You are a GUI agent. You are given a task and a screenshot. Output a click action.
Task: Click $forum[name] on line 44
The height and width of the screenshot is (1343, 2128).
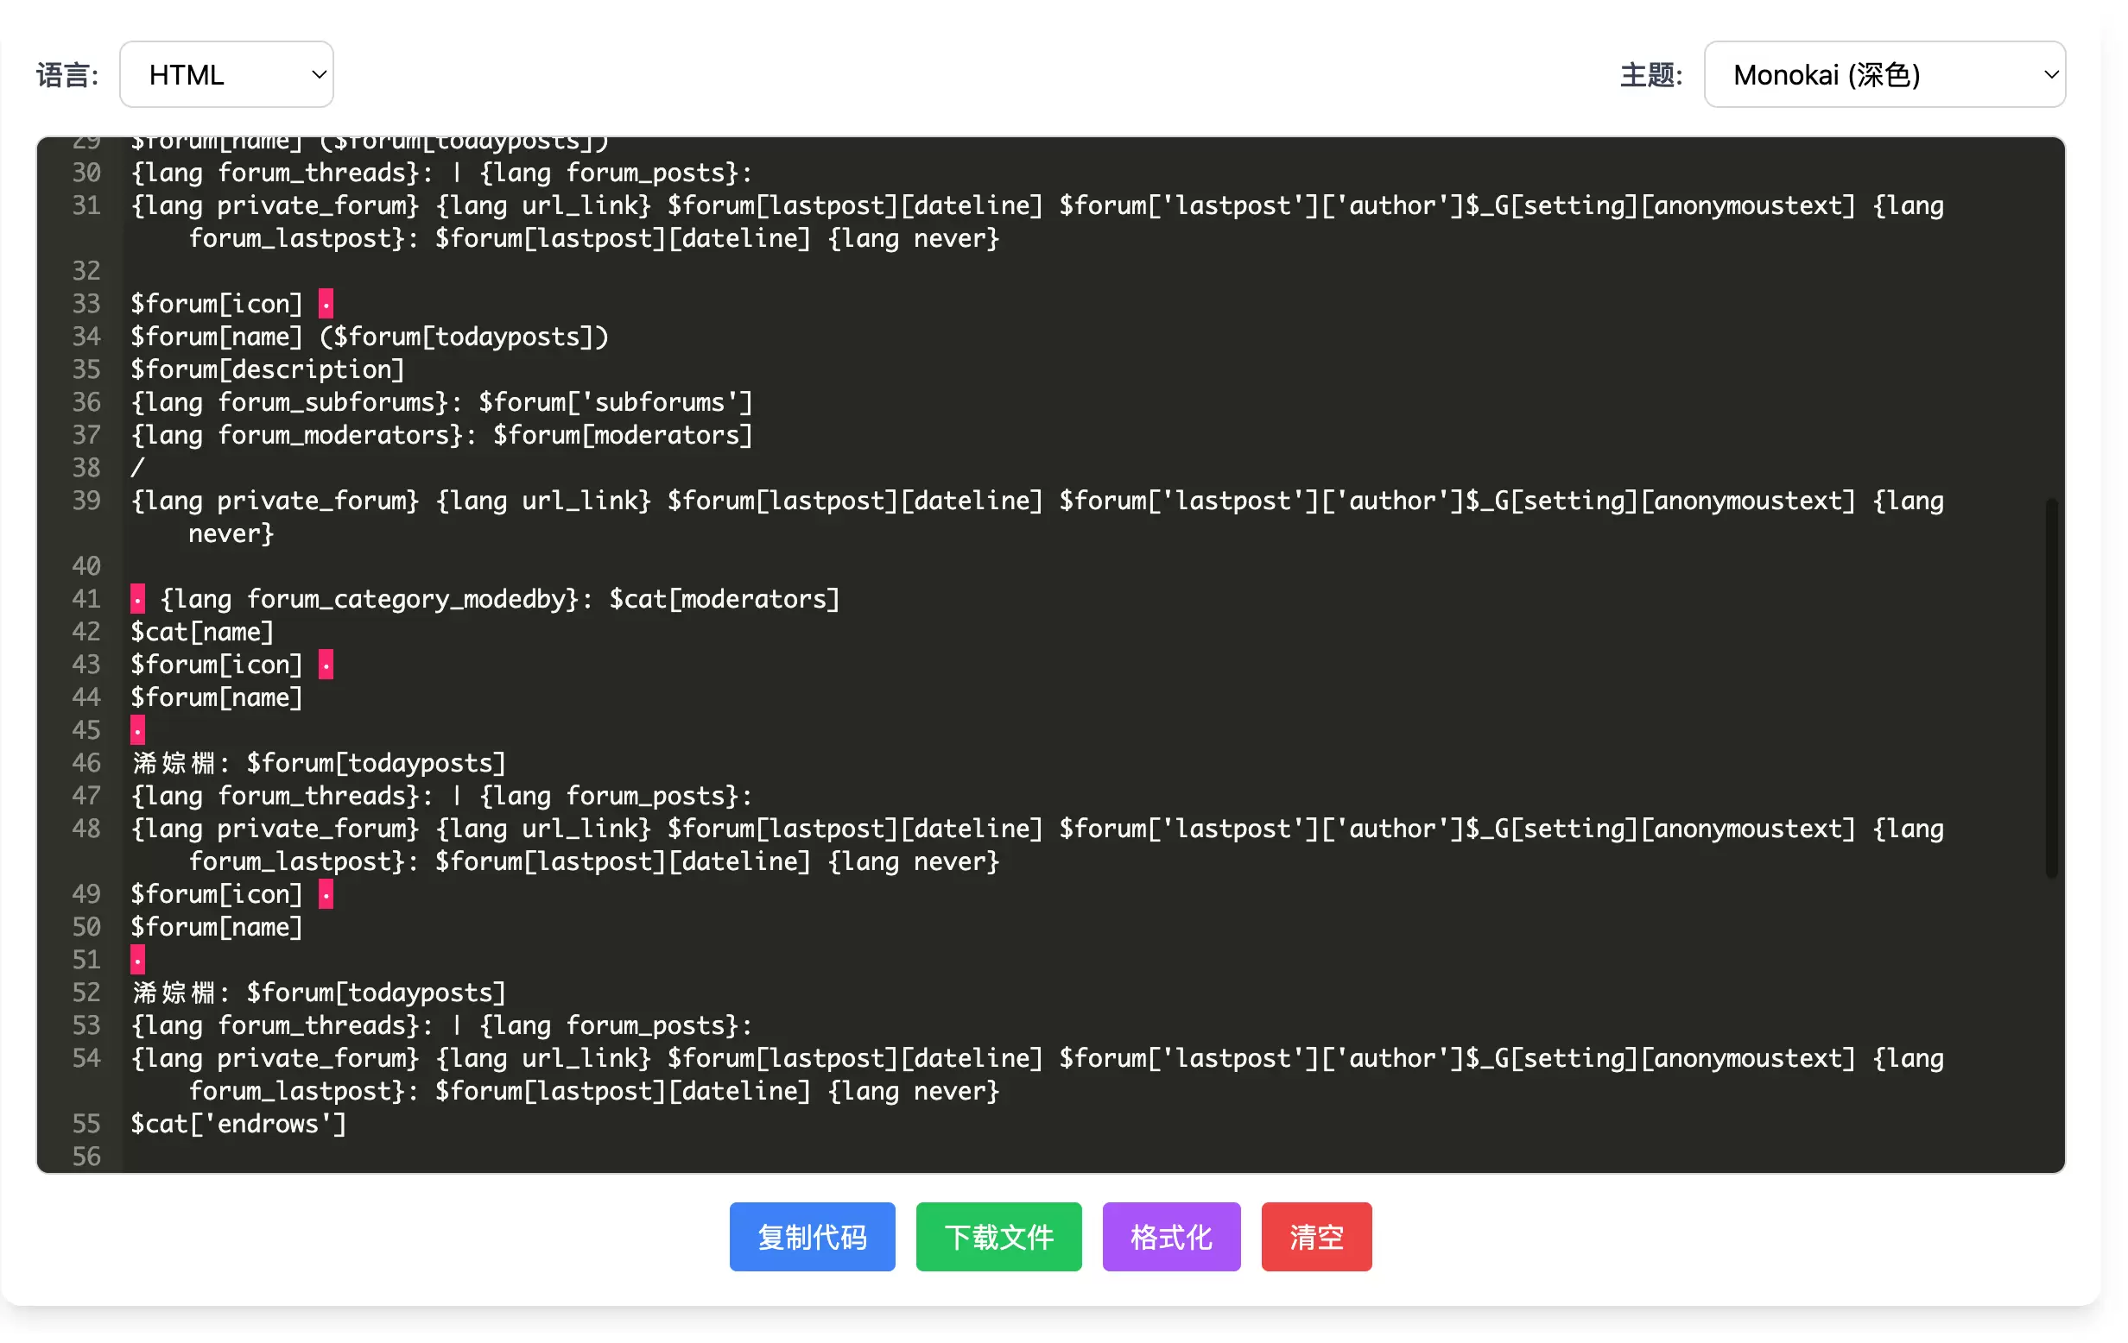tap(218, 697)
